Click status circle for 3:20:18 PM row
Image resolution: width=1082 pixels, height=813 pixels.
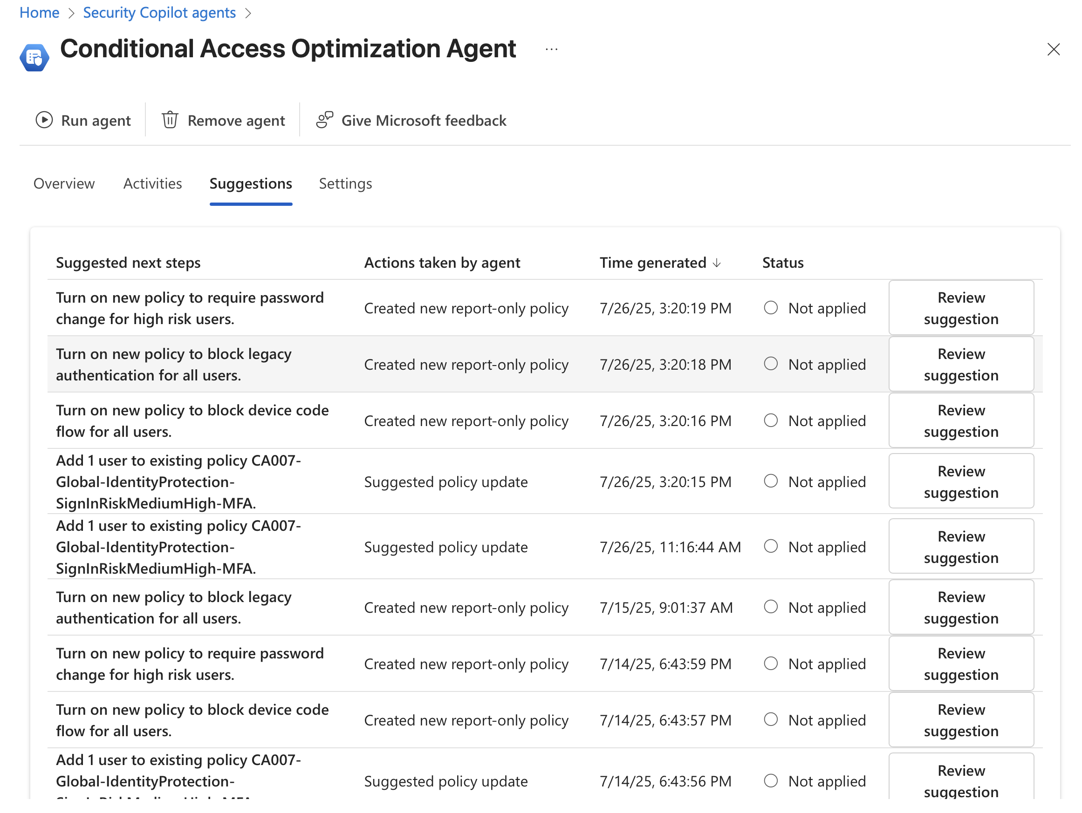point(771,364)
